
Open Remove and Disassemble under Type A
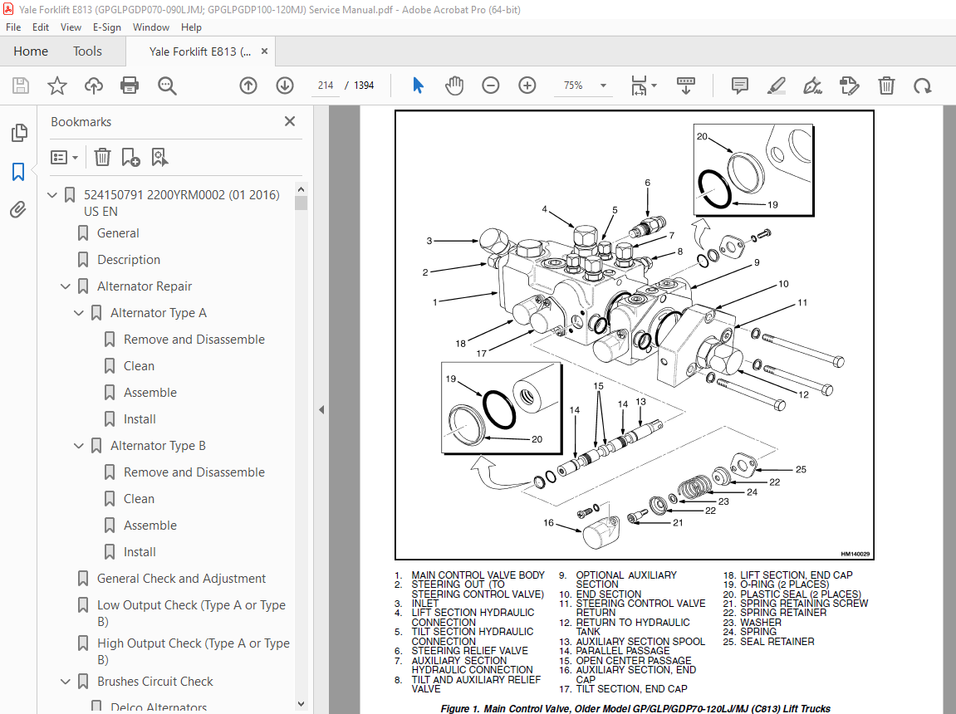click(x=194, y=340)
